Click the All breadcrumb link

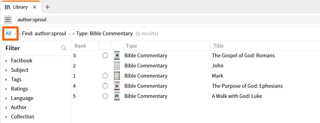click(8, 33)
